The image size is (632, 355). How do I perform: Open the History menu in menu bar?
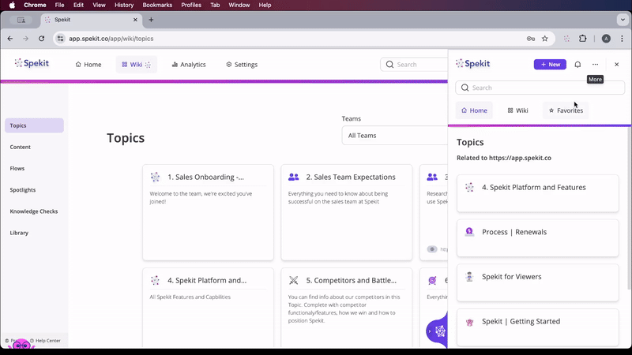point(124,5)
